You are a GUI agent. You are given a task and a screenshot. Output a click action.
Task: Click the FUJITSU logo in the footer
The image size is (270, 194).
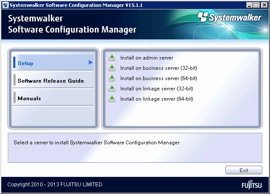[252, 185]
